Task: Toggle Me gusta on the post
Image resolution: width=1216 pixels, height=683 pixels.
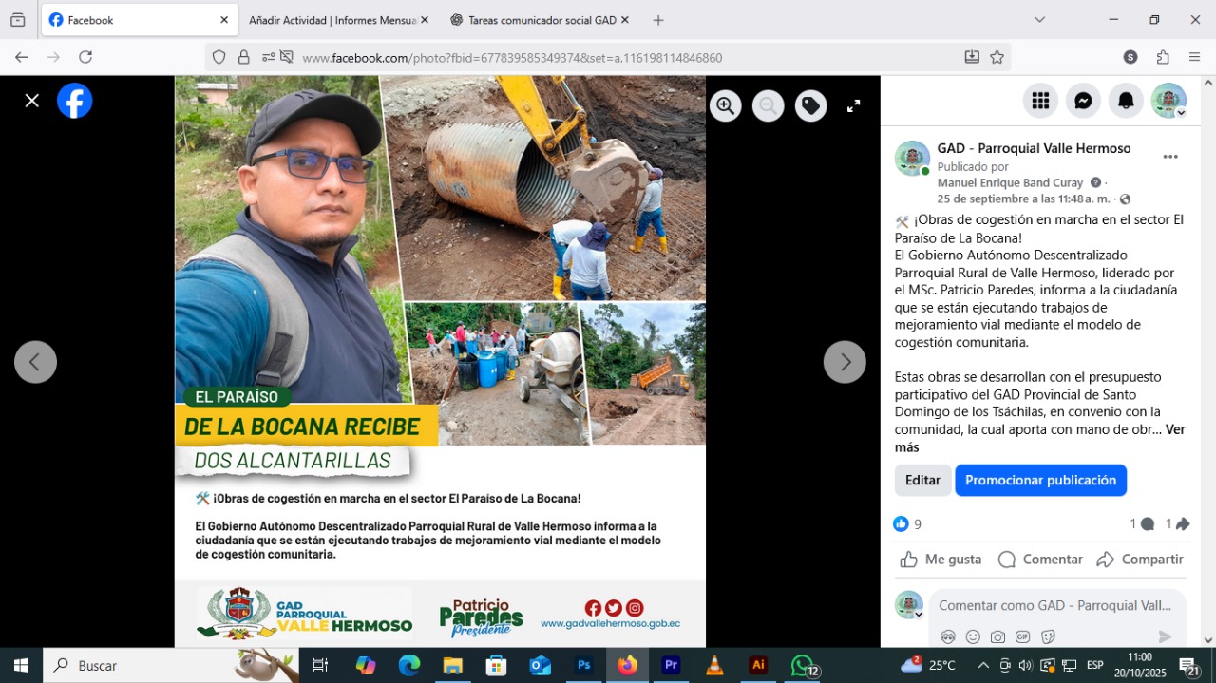Action: pyautogui.click(x=940, y=560)
